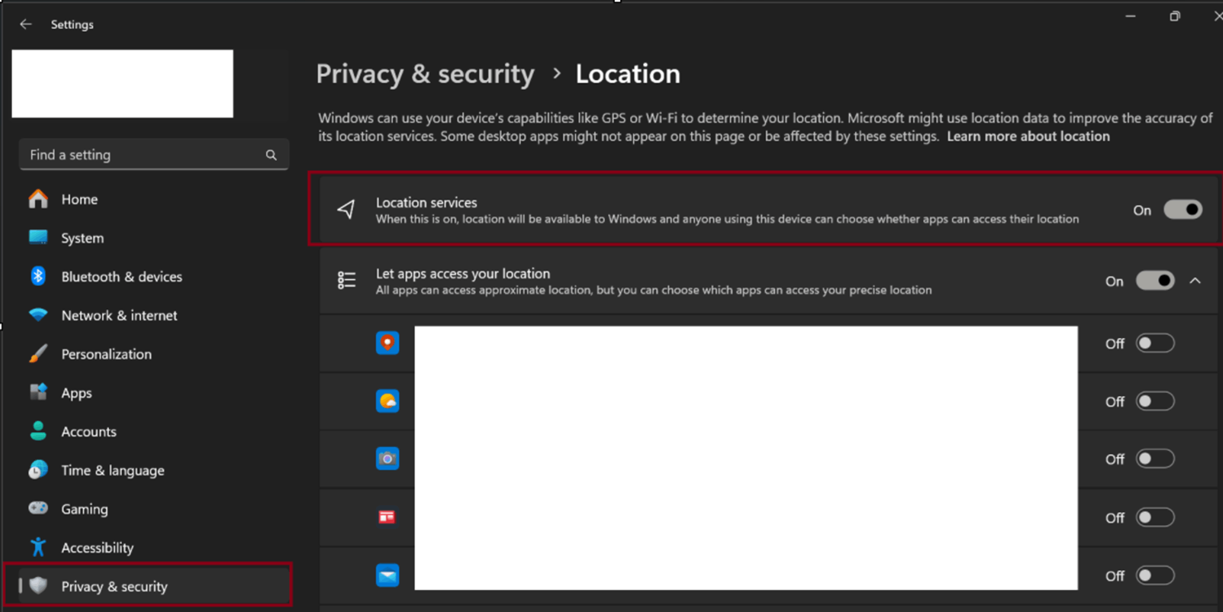Screen dimensions: 1223x612
Task: Click the user profile card
Action: point(123,84)
